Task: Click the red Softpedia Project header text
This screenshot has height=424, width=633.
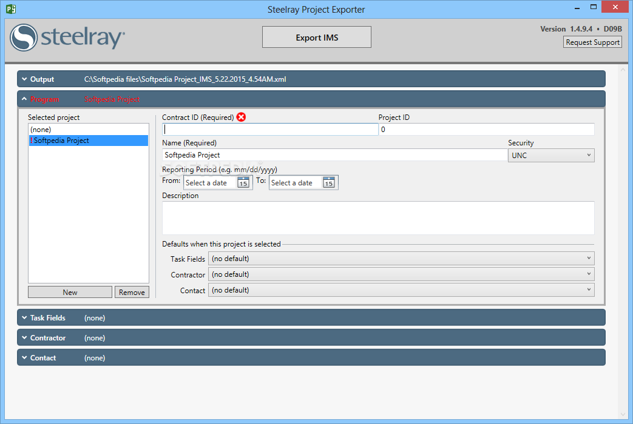Action: [112, 99]
